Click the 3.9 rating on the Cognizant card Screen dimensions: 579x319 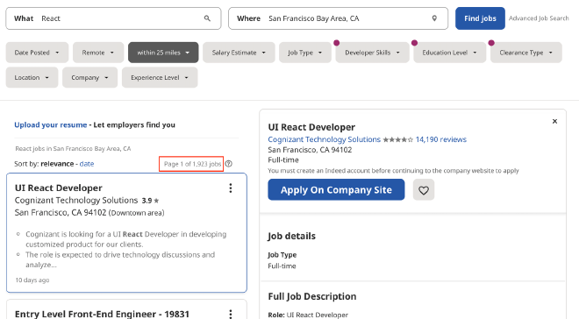point(150,201)
